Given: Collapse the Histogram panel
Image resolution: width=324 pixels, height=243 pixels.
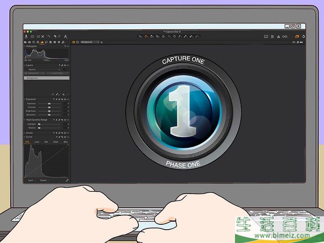Looking at the screenshot, I should (x=24, y=46).
